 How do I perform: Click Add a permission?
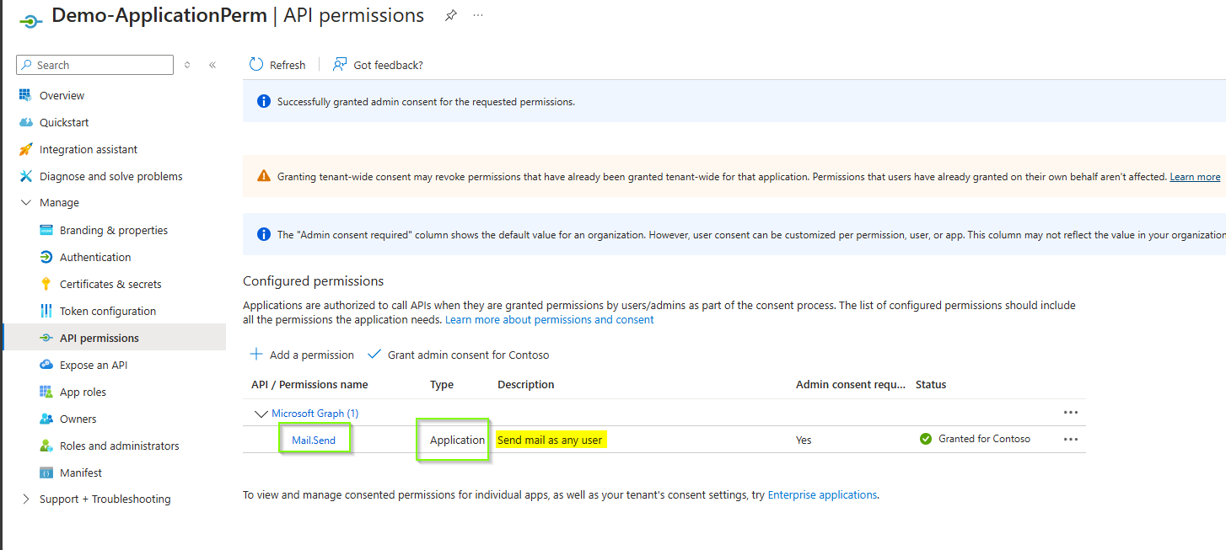point(302,355)
